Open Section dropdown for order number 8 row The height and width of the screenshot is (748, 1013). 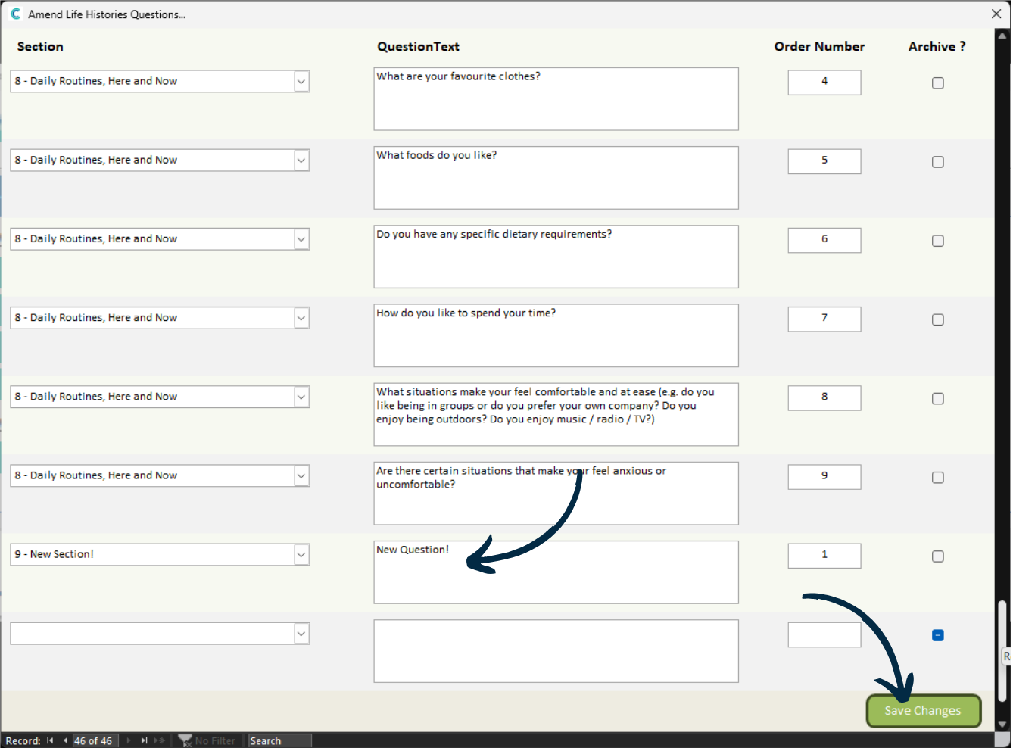point(301,397)
